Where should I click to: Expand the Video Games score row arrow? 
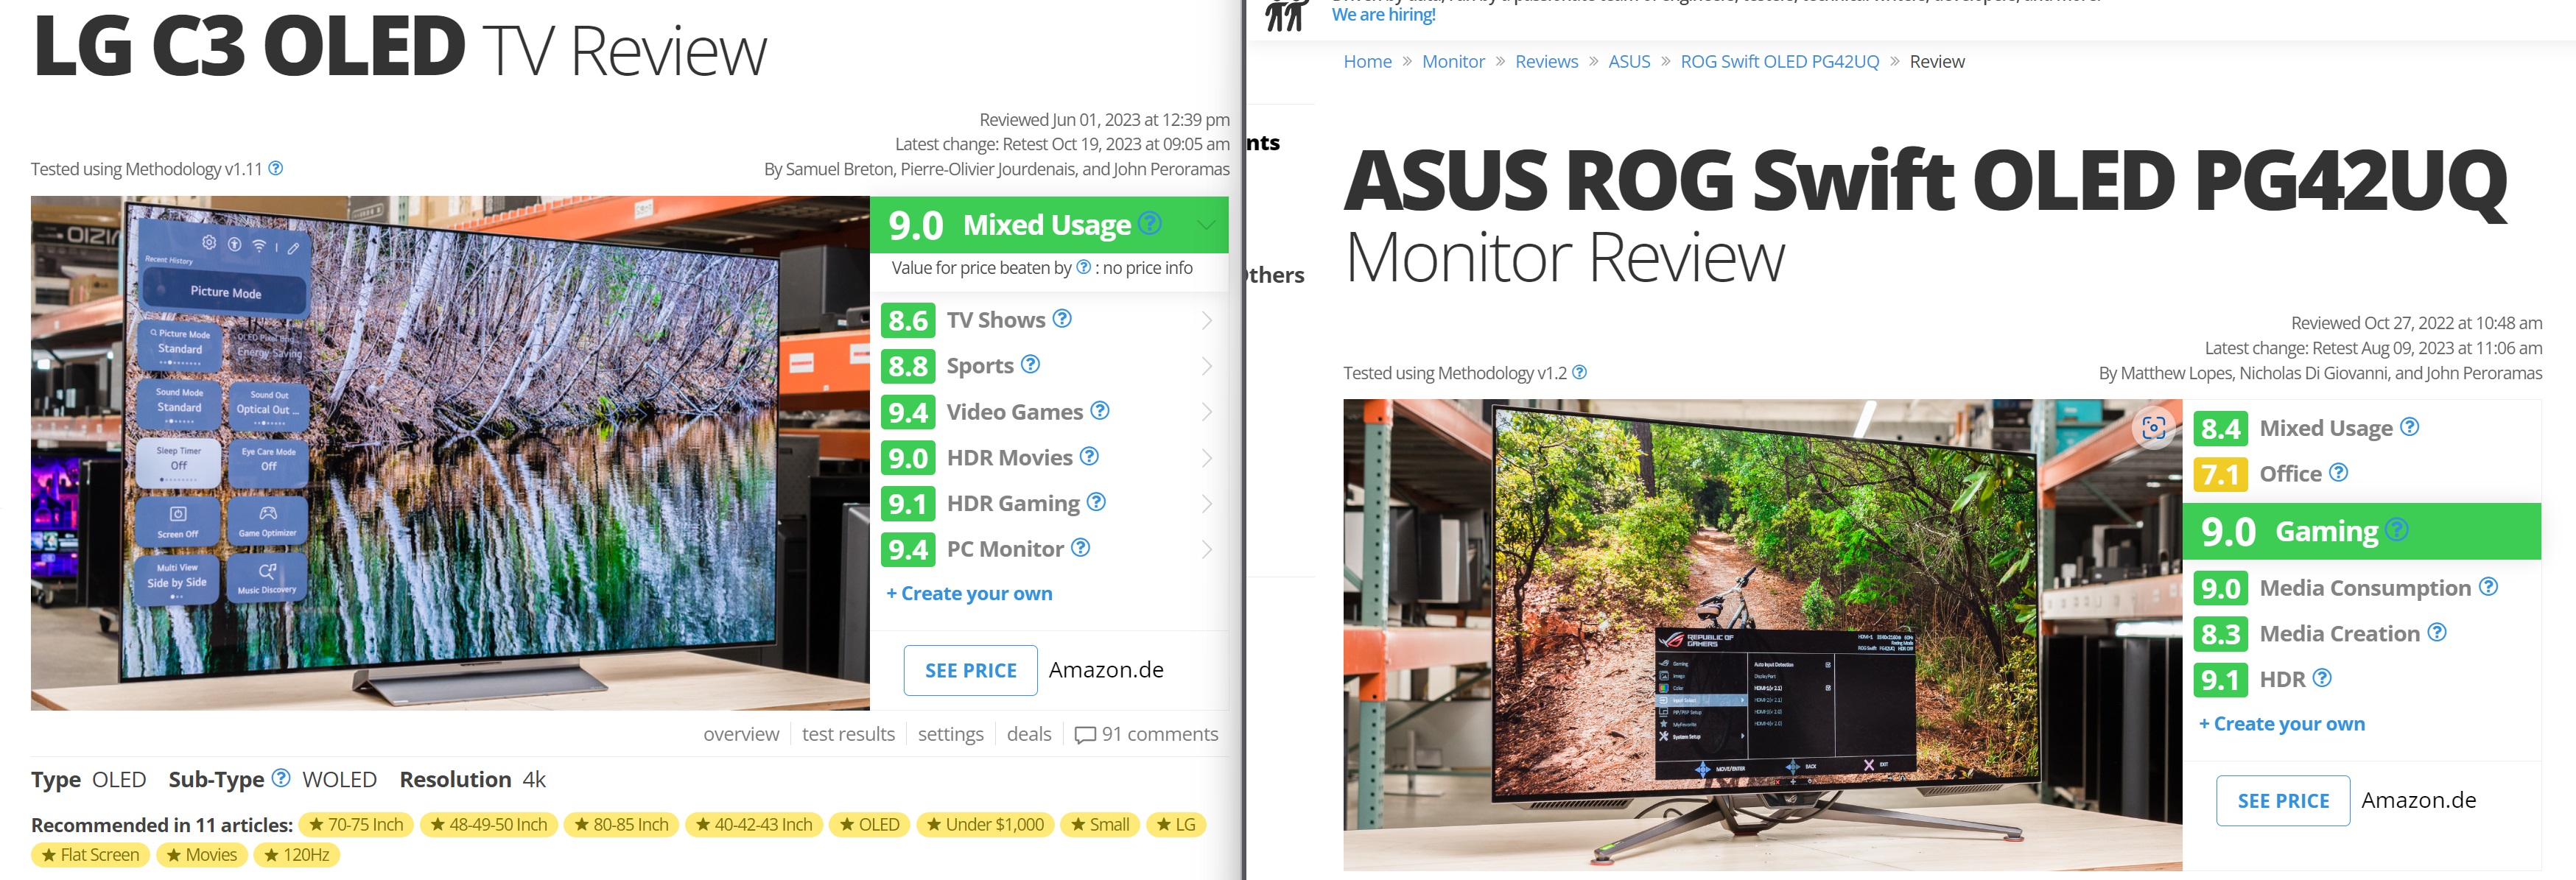pyautogui.click(x=1207, y=412)
